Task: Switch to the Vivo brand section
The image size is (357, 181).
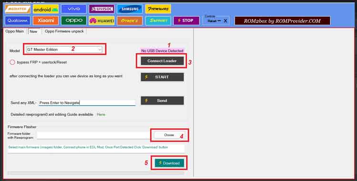Action: pos(74,9)
